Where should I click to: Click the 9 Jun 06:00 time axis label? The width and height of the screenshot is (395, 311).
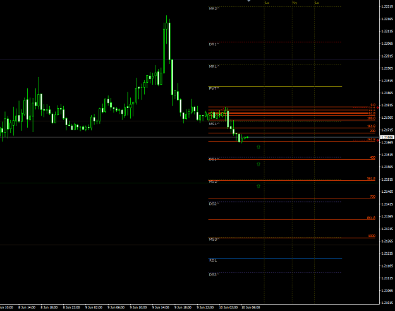pos(116,307)
